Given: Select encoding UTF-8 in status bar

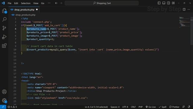Looking at the screenshot, I should pyautogui.click(x=125, y=107).
